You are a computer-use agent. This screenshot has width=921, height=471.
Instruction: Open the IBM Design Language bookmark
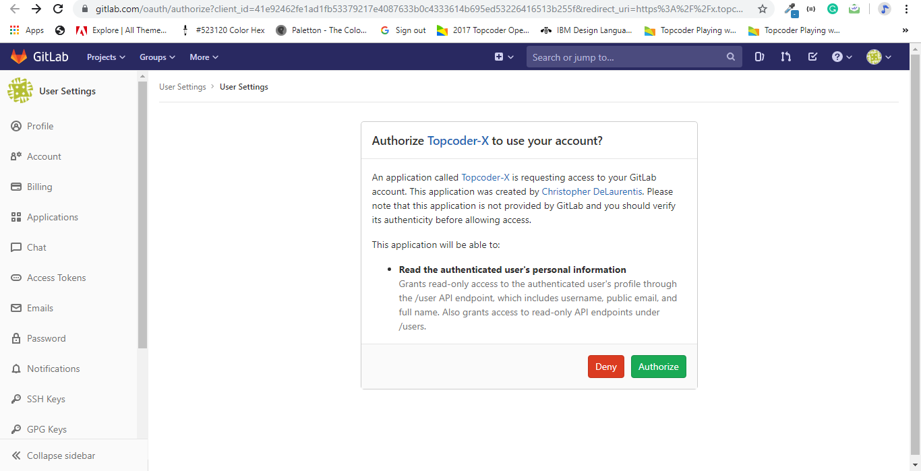pos(587,30)
